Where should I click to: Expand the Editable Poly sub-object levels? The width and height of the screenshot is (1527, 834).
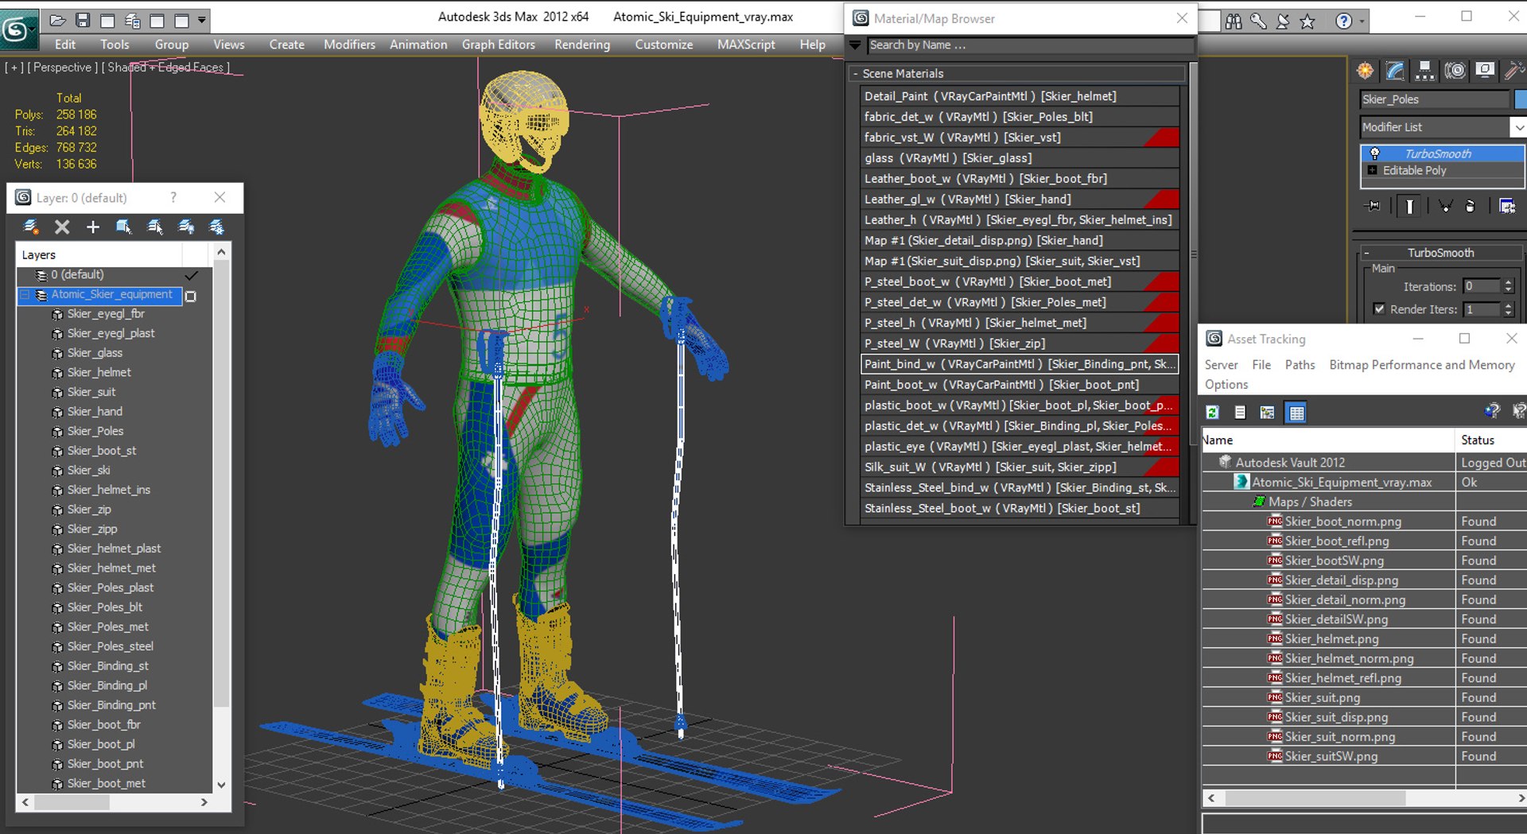(x=1372, y=170)
